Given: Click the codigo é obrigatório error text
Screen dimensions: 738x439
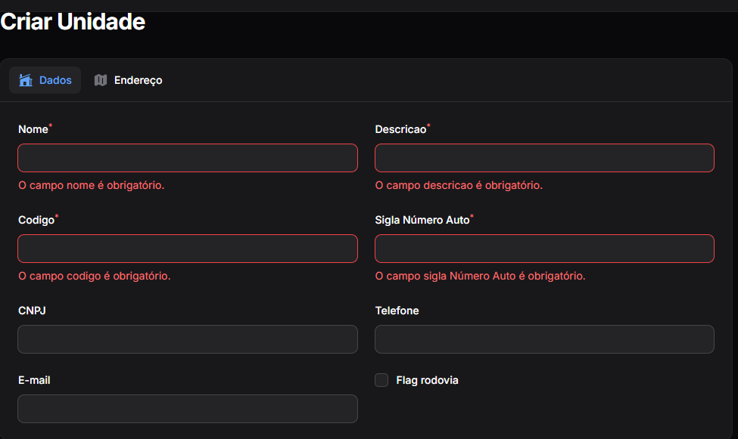Looking at the screenshot, I should pyautogui.click(x=94, y=276).
